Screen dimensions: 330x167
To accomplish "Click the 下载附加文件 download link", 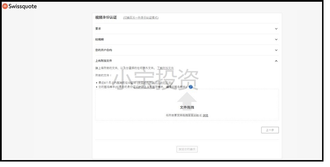I will pyautogui.click(x=165, y=68).
